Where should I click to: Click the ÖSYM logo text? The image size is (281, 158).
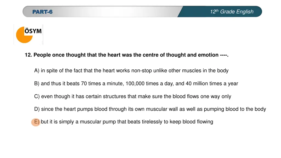point(33,31)
